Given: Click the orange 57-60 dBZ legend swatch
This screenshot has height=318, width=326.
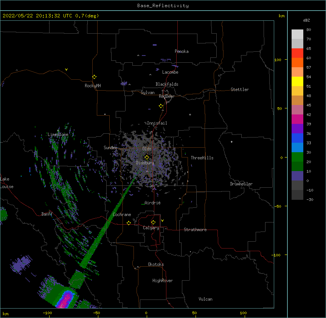Looking at the screenshot, I should [x=297, y=63].
